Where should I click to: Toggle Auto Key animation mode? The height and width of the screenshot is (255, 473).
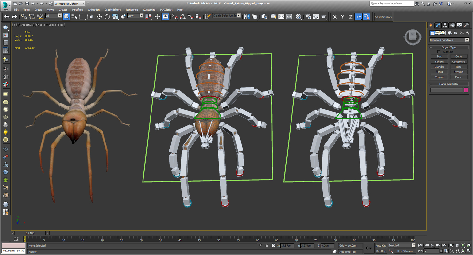point(381,246)
